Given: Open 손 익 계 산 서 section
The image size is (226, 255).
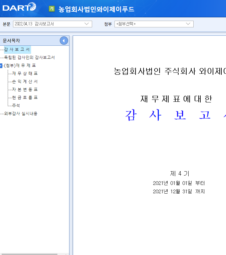Looking at the screenshot, I should (25, 81).
